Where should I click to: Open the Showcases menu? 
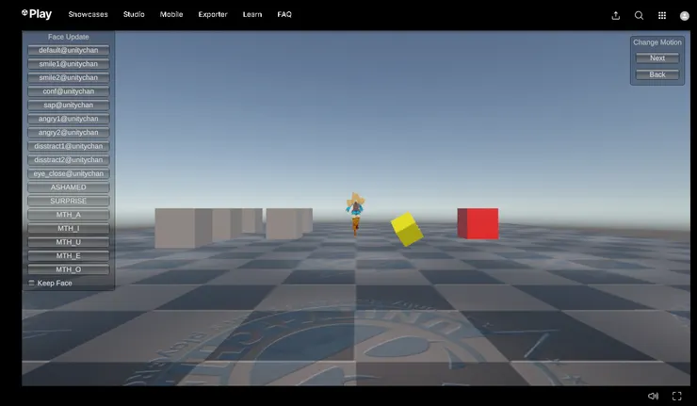[88, 14]
